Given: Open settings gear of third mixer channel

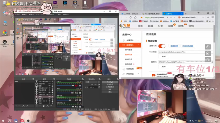Looking at the screenshot, I should 80,100.
